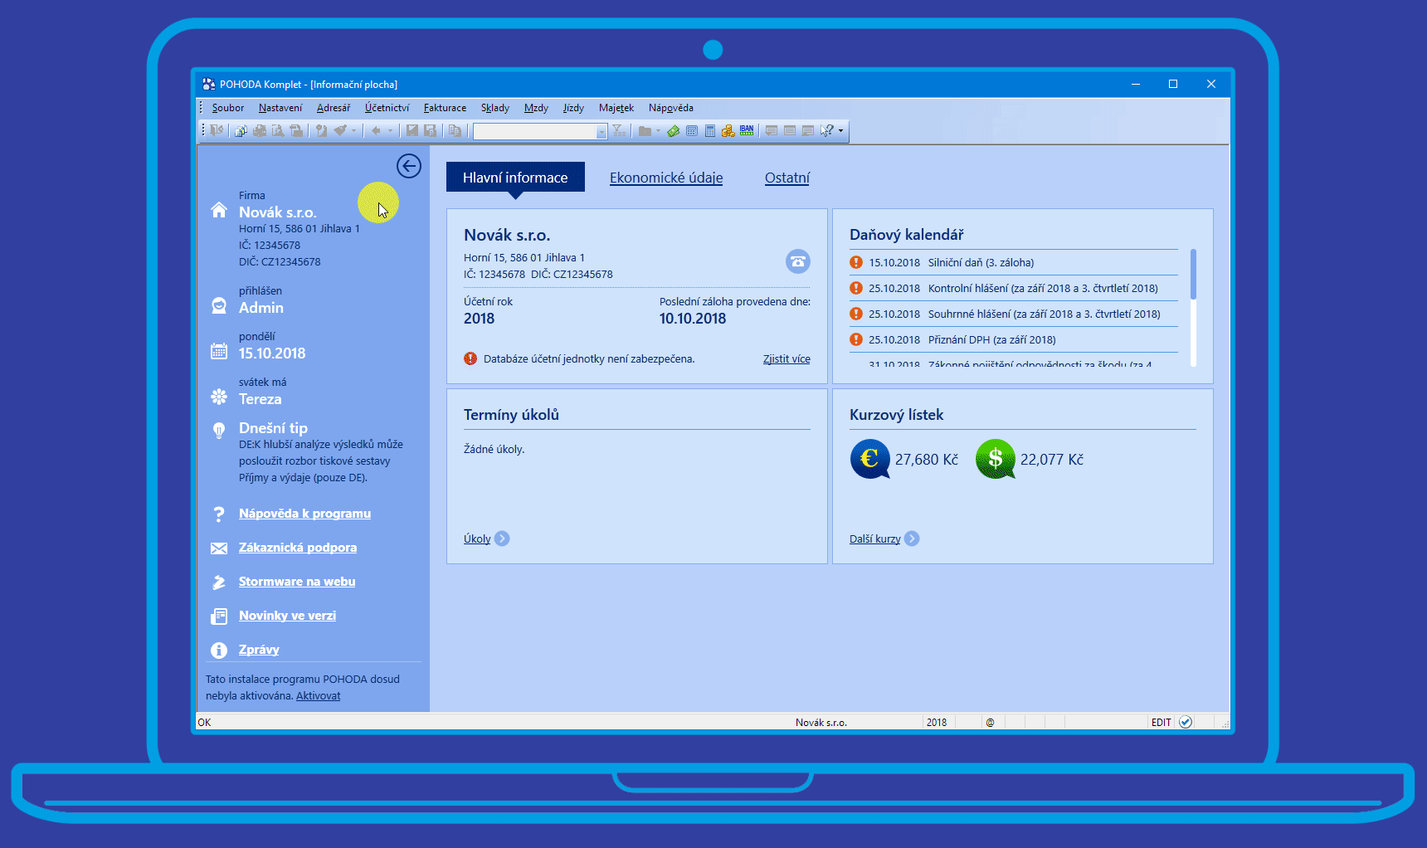Open the Fakturace menu
This screenshot has height=848, width=1427.
(445, 108)
